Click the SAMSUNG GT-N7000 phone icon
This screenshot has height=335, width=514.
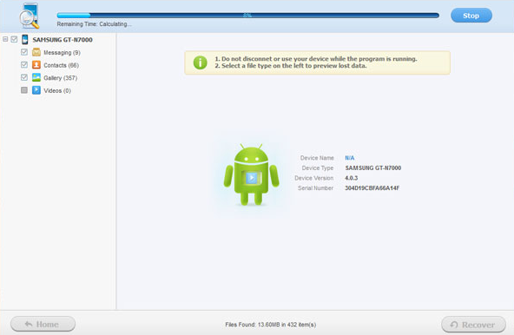(x=25, y=39)
